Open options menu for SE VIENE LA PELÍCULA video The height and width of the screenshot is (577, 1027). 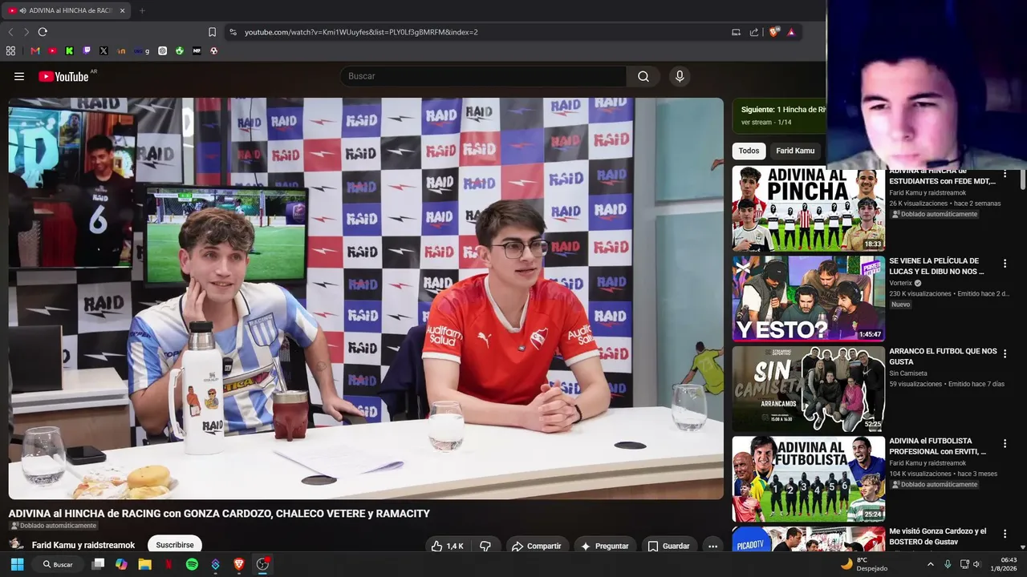pos(1005,264)
